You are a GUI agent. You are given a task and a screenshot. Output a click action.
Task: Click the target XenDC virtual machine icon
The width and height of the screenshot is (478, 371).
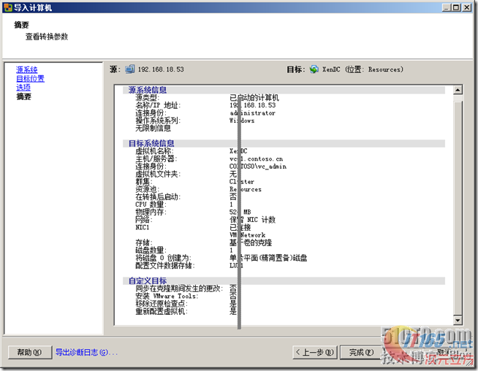coord(314,69)
